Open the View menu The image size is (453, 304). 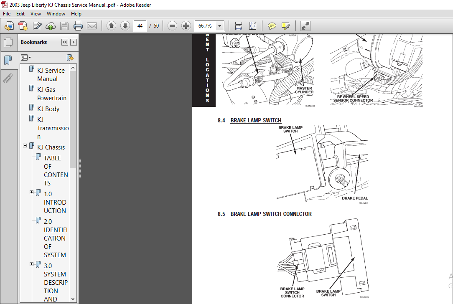[36, 13]
